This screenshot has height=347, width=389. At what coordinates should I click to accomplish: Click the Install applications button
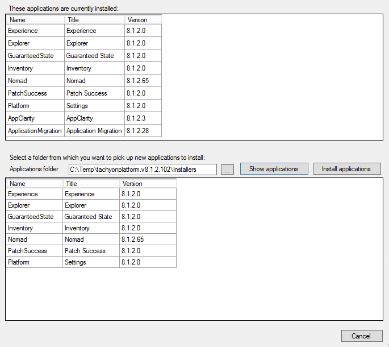coord(346,169)
